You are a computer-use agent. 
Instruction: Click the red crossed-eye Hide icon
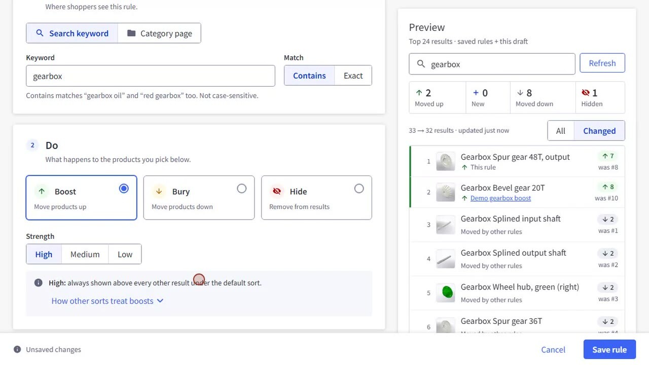coord(277,192)
